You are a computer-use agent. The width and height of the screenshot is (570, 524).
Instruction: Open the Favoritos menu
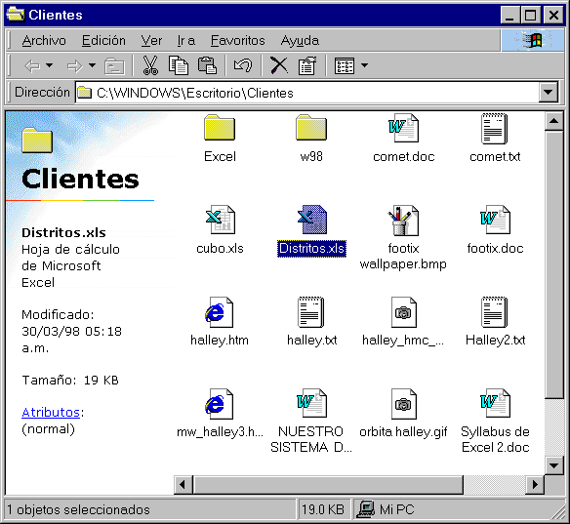(238, 40)
